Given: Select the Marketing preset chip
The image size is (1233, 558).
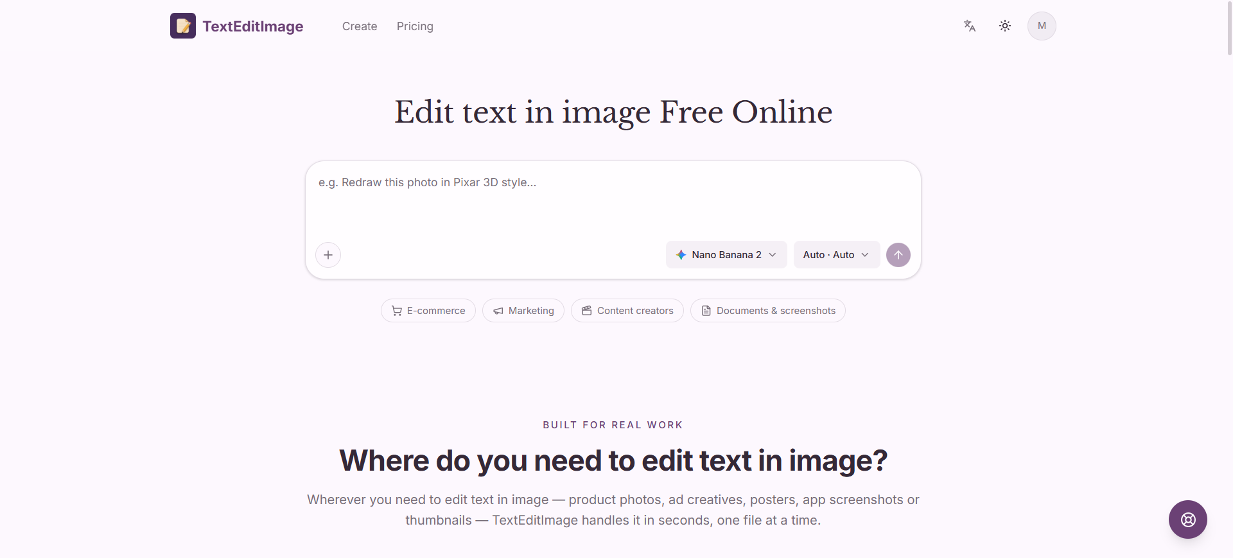Looking at the screenshot, I should (x=523, y=311).
